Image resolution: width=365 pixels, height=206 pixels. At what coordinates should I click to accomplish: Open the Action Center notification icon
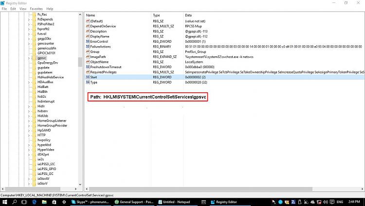(332, 202)
